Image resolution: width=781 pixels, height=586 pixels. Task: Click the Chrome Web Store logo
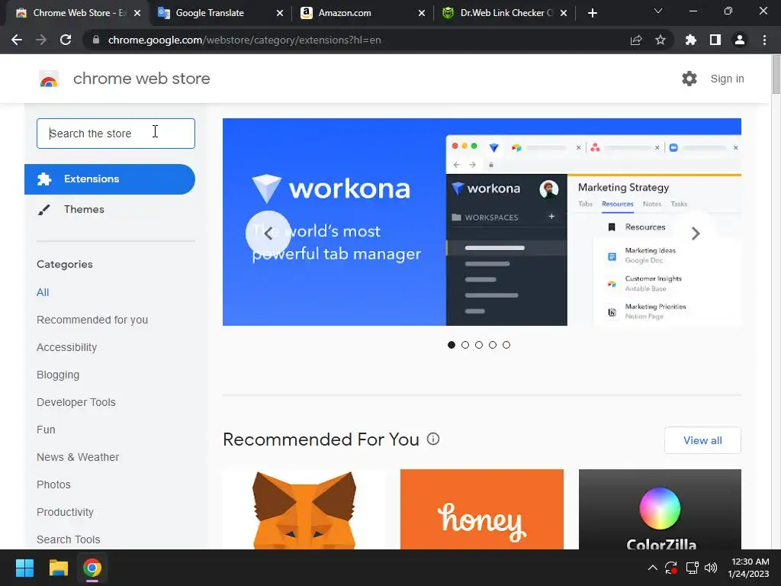pos(49,79)
